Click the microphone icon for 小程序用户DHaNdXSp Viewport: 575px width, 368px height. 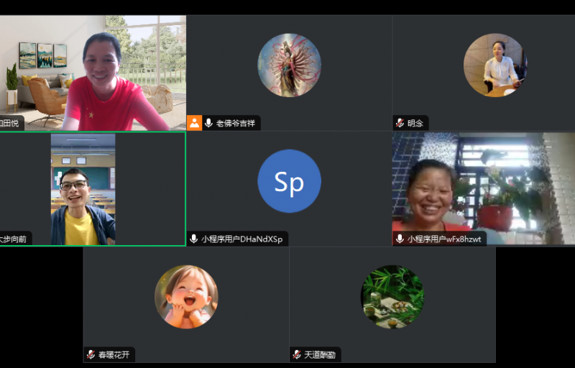pyautogui.click(x=194, y=239)
